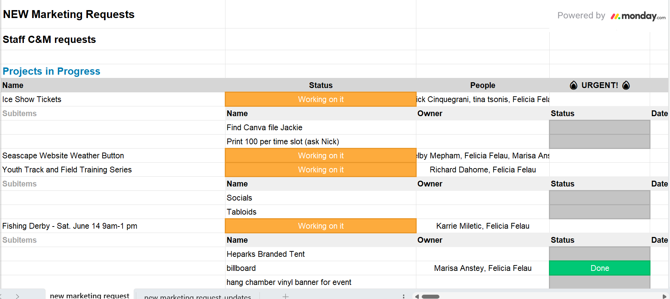Select the Ice Show Tickets cell

(113, 99)
